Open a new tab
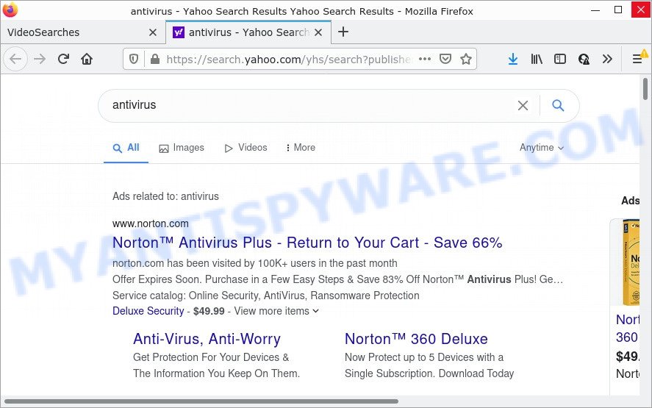The height and width of the screenshot is (408, 652). pyautogui.click(x=343, y=32)
